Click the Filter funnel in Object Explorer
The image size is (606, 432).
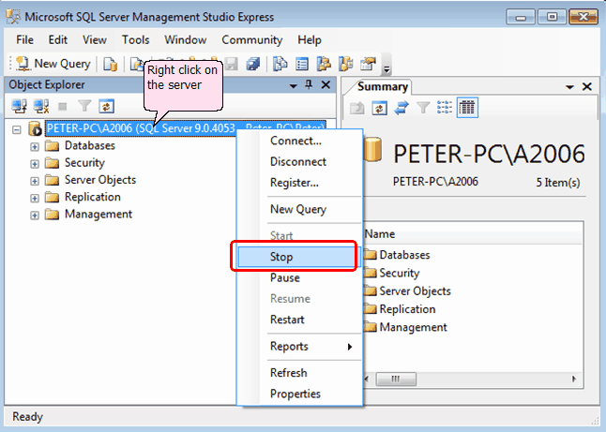(x=84, y=106)
